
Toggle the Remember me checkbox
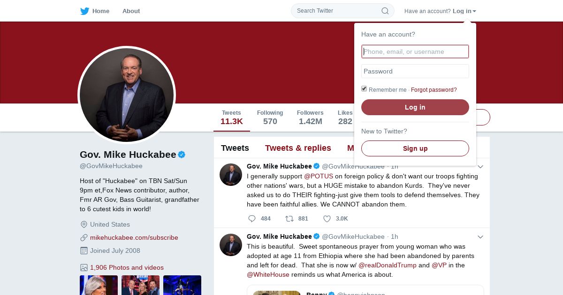click(364, 89)
